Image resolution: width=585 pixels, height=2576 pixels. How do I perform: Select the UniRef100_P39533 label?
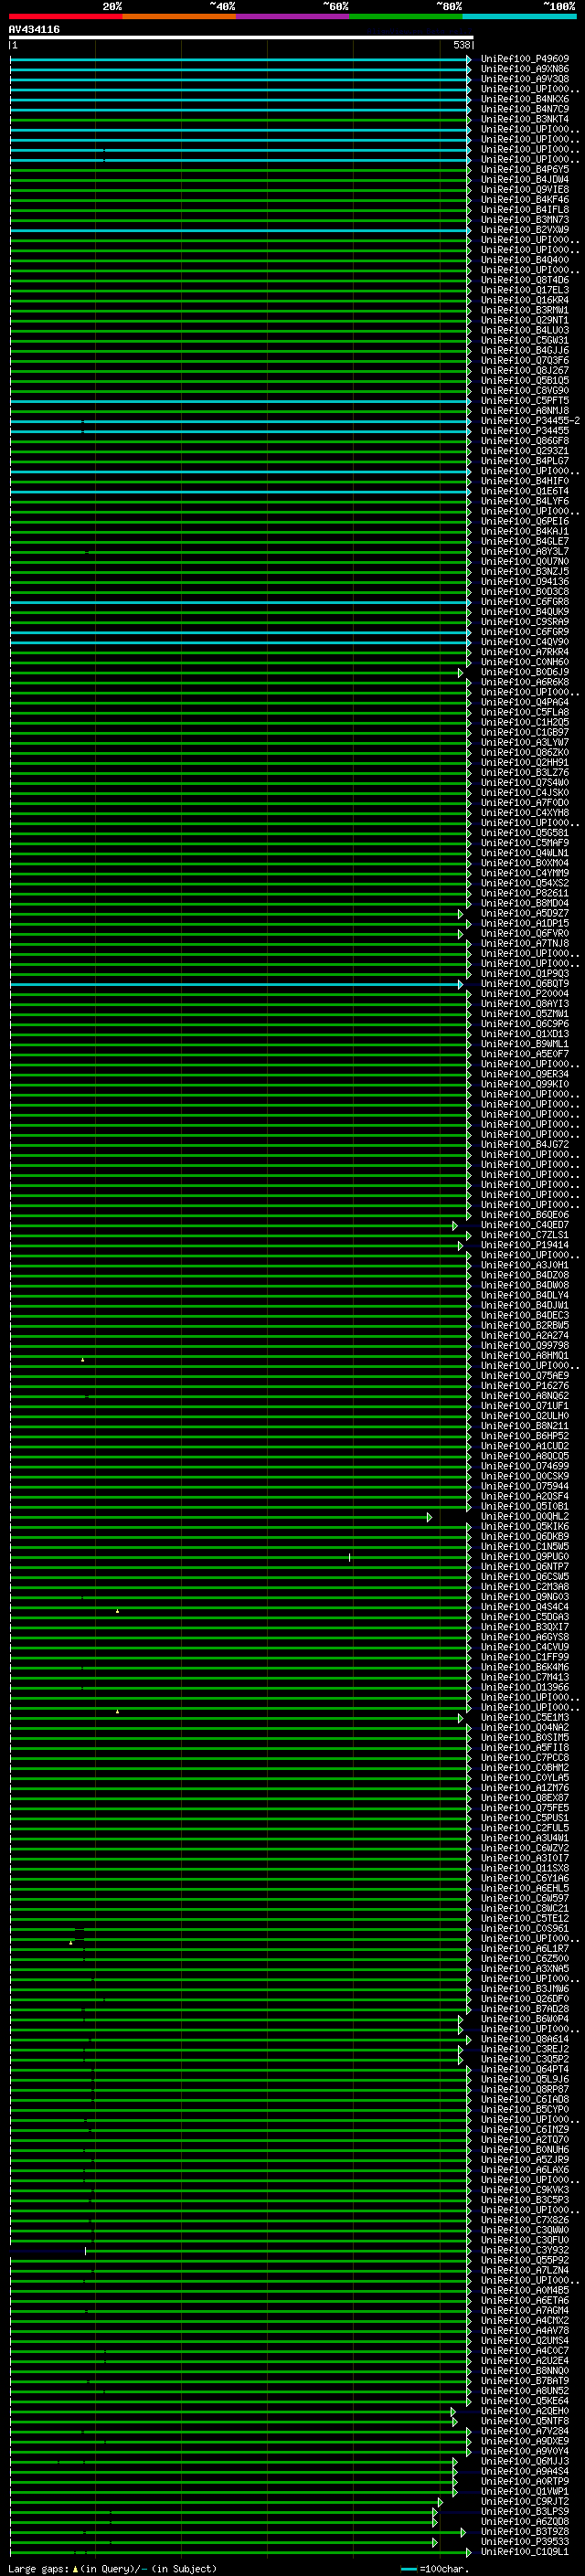(x=524, y=2541)
